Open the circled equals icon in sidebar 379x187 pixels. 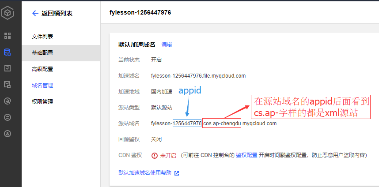click(x=8, y=117)
